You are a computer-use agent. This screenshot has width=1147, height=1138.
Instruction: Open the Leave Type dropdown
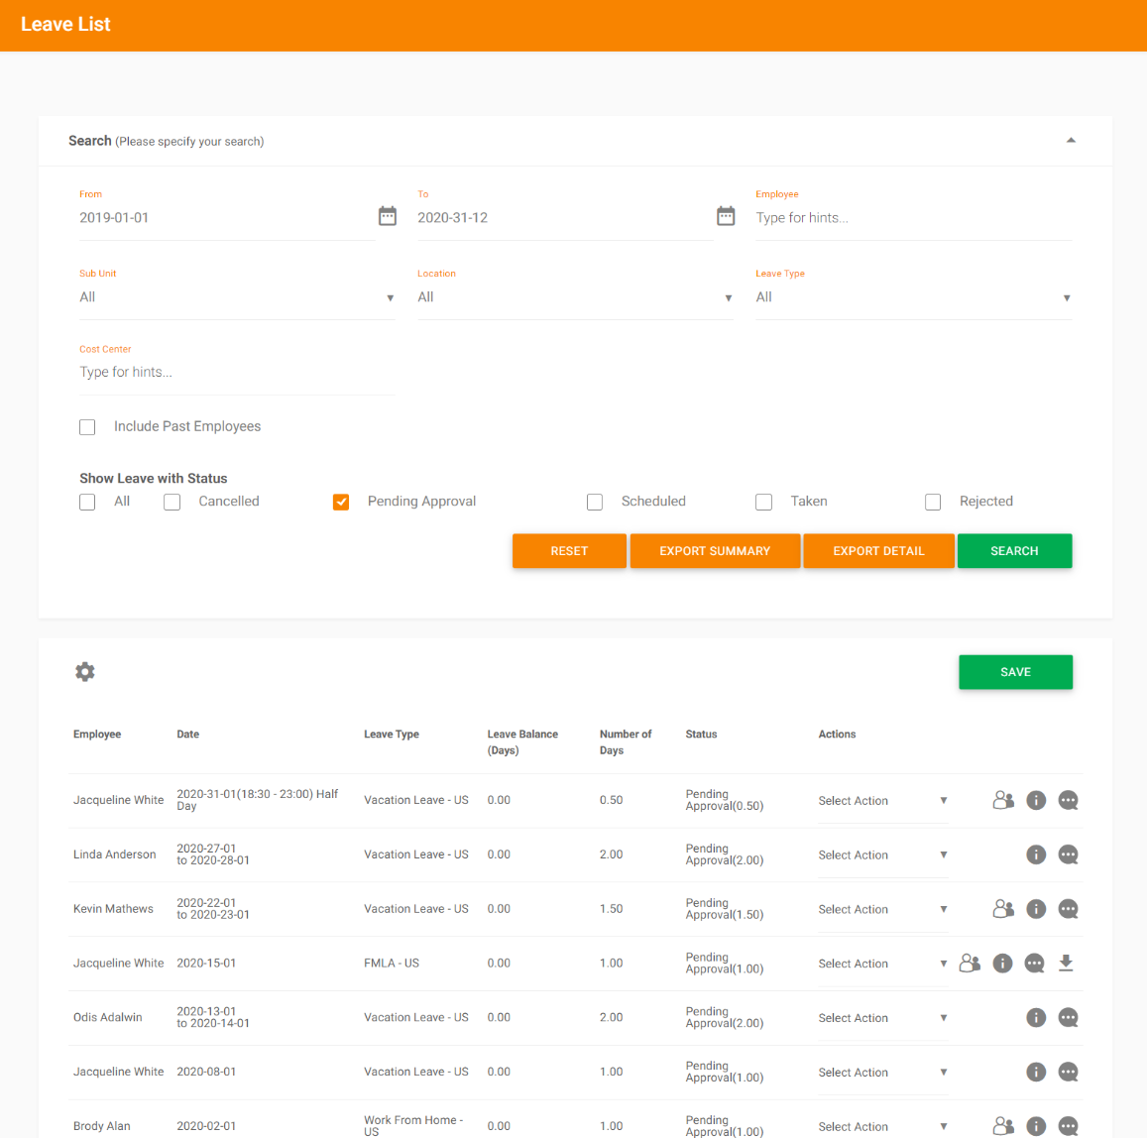pyautogui.click(x=914, y=297)
